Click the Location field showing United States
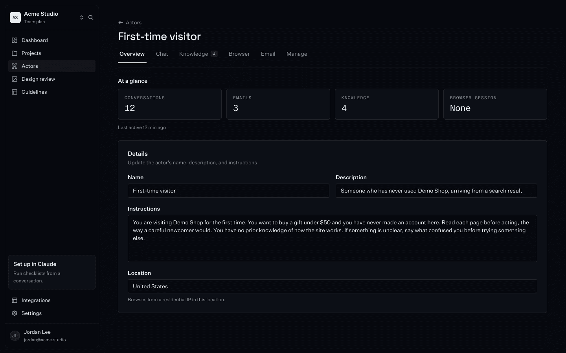The height and width of the screenshot is (353, 566). tap(333, 286)
